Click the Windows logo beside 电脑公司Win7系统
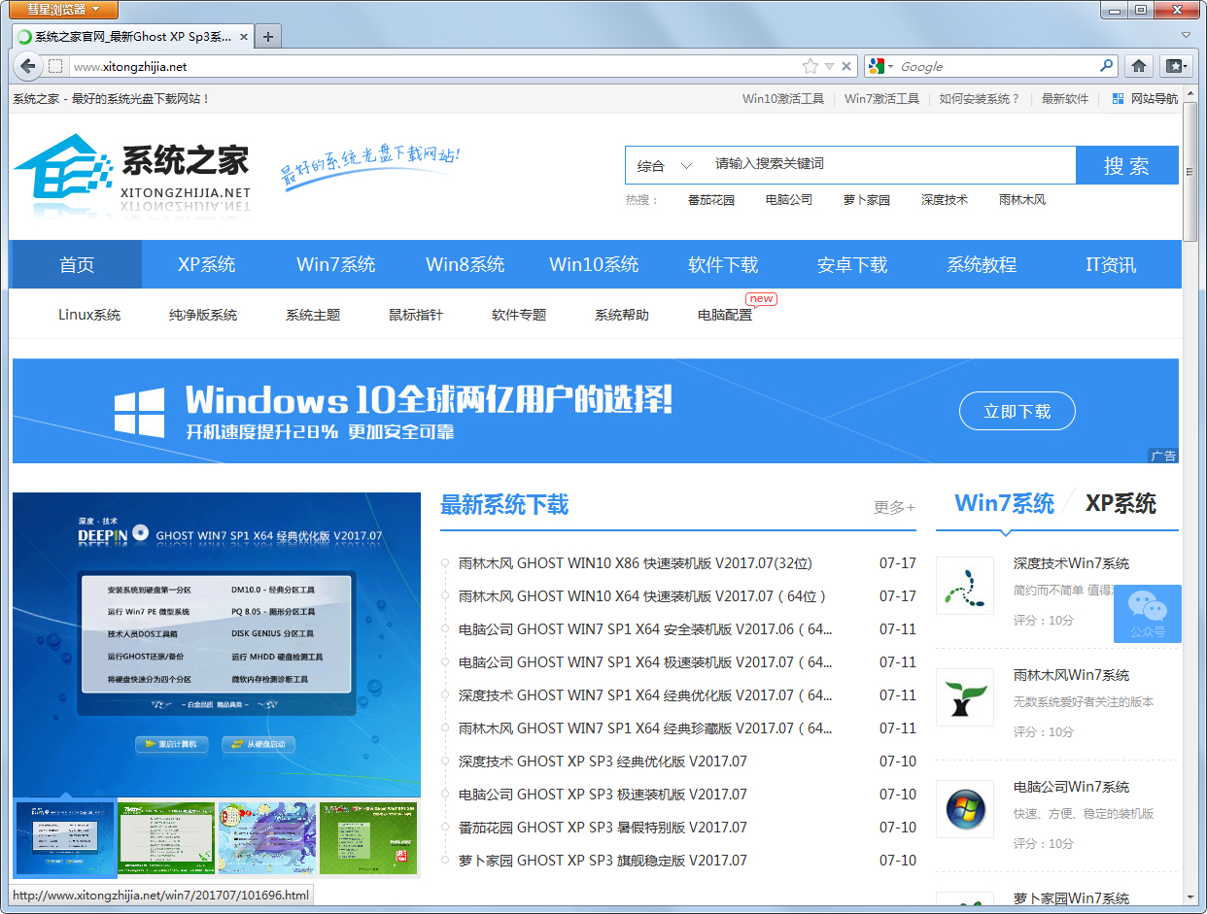This screenshot has height=914, width=1207. coord(965,809)
